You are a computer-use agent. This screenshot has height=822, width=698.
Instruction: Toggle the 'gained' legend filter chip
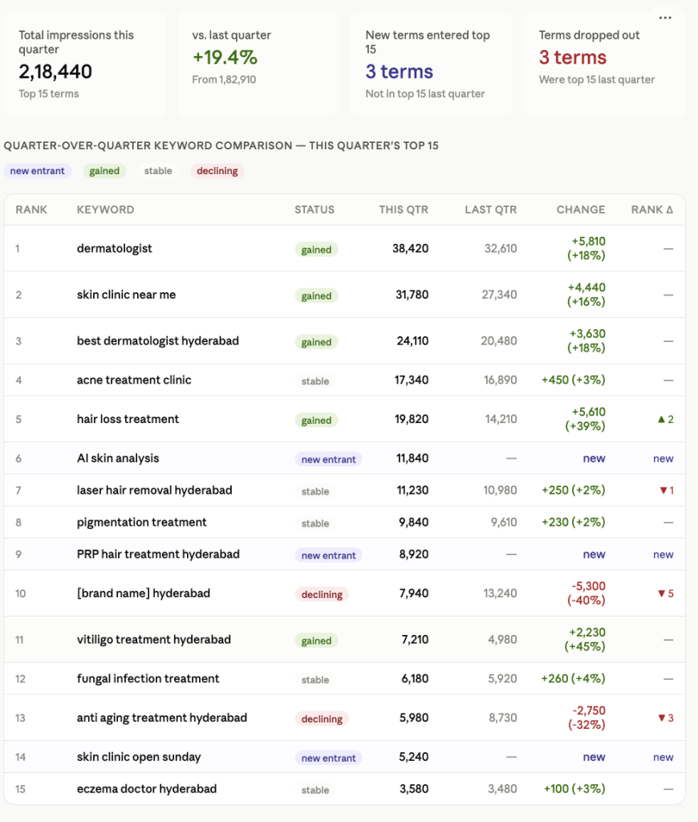point(104,171)
